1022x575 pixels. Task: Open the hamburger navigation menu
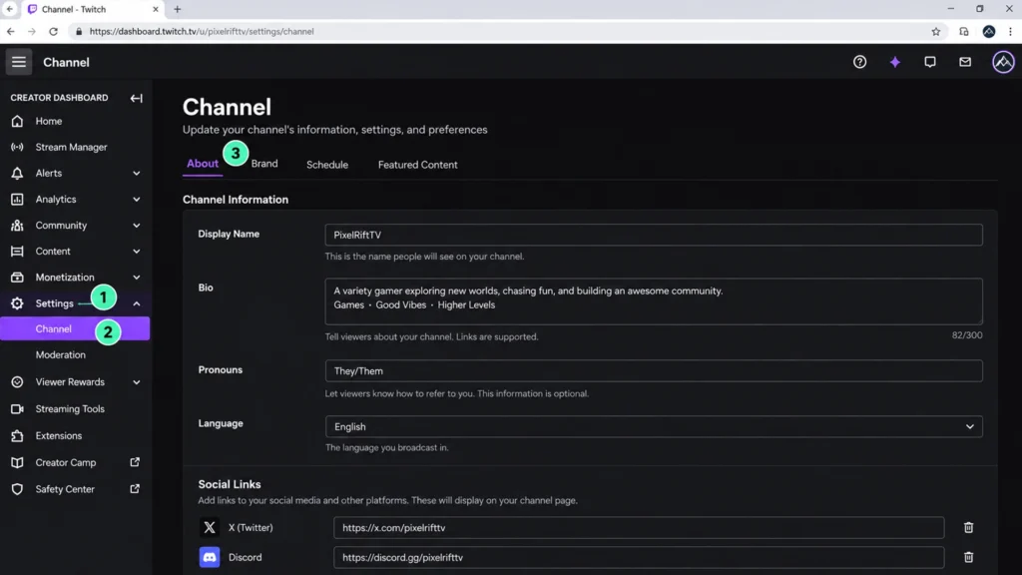point(18,62)
